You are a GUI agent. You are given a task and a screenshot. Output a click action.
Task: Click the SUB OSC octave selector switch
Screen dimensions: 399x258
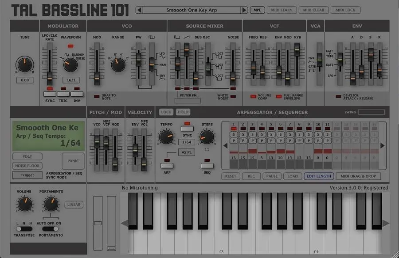pyautogui.click(x=208, y=64)
